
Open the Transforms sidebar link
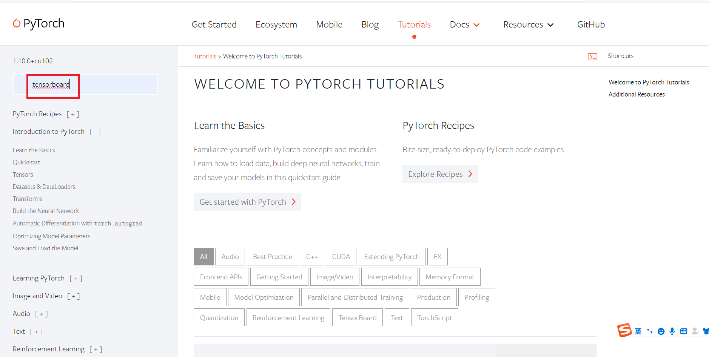pos(28,199)
